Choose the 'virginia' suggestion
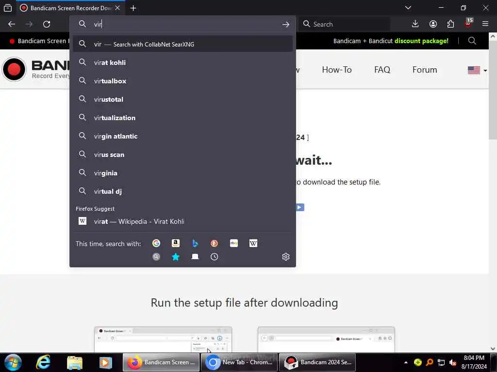 (x=182, y=173)
